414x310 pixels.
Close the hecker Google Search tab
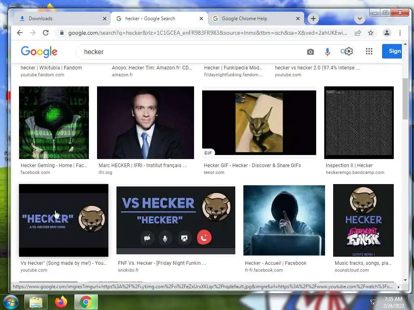[201, 19]
